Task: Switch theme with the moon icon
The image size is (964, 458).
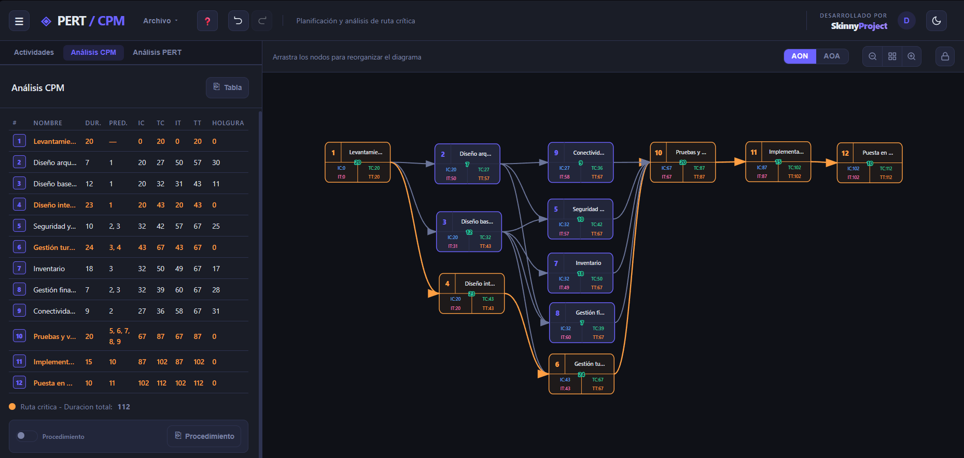Action: pyautogui.click(x=937, y=21)
